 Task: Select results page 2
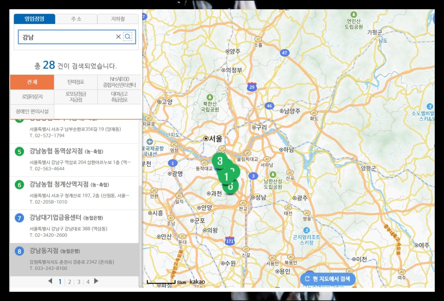pyautogui.click(x=69, y=282)
